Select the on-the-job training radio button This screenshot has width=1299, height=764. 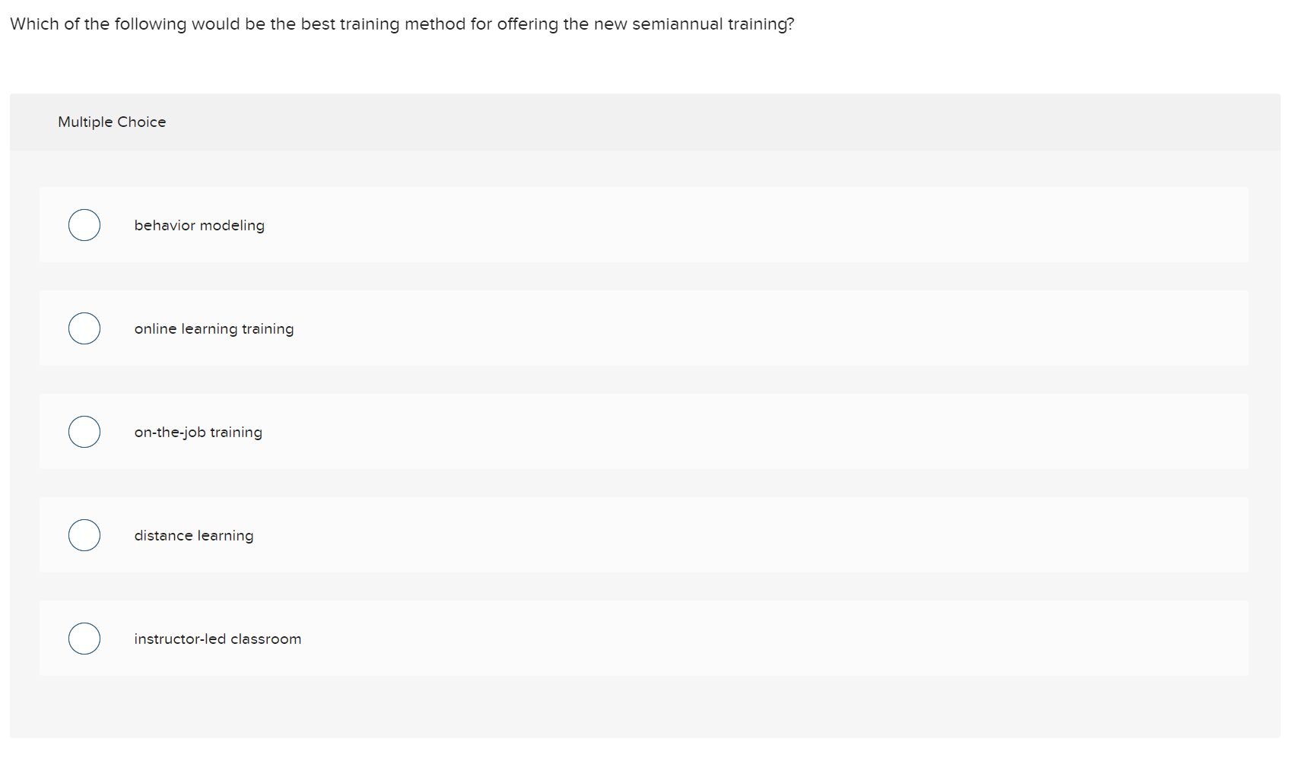(x=84, y=431)
